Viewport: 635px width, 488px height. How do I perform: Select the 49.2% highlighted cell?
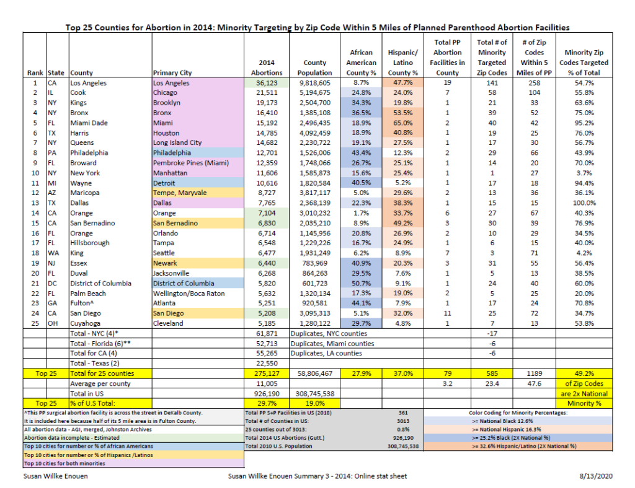584,373
